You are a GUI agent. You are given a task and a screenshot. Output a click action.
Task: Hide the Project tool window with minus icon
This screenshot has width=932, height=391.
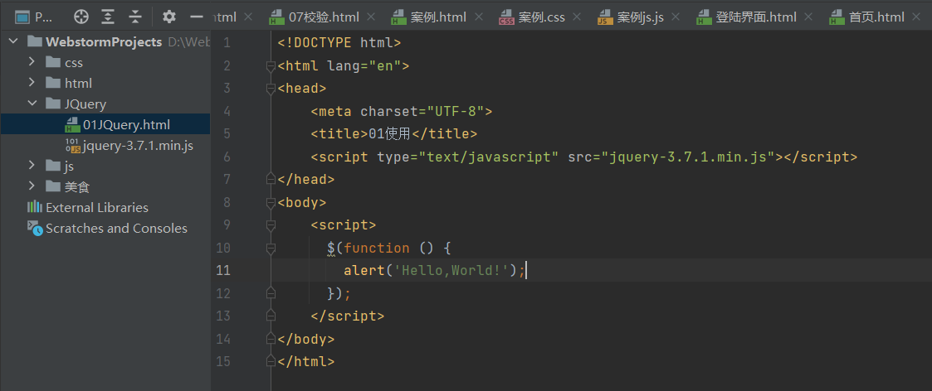tap(197, 17)
